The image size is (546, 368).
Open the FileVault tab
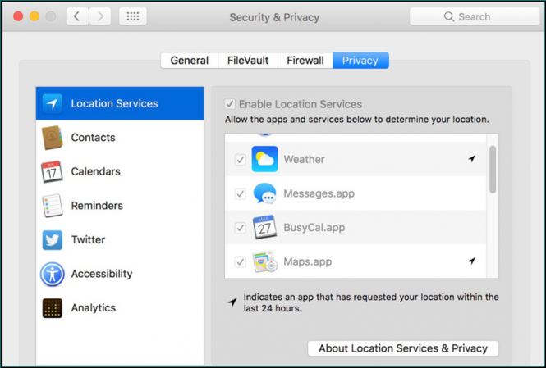click(x=247, y=61)
